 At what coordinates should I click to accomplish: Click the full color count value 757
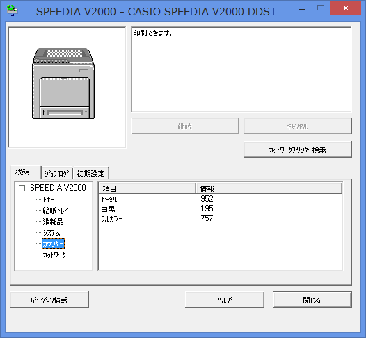pyautogui.click(x=207, y=218)
